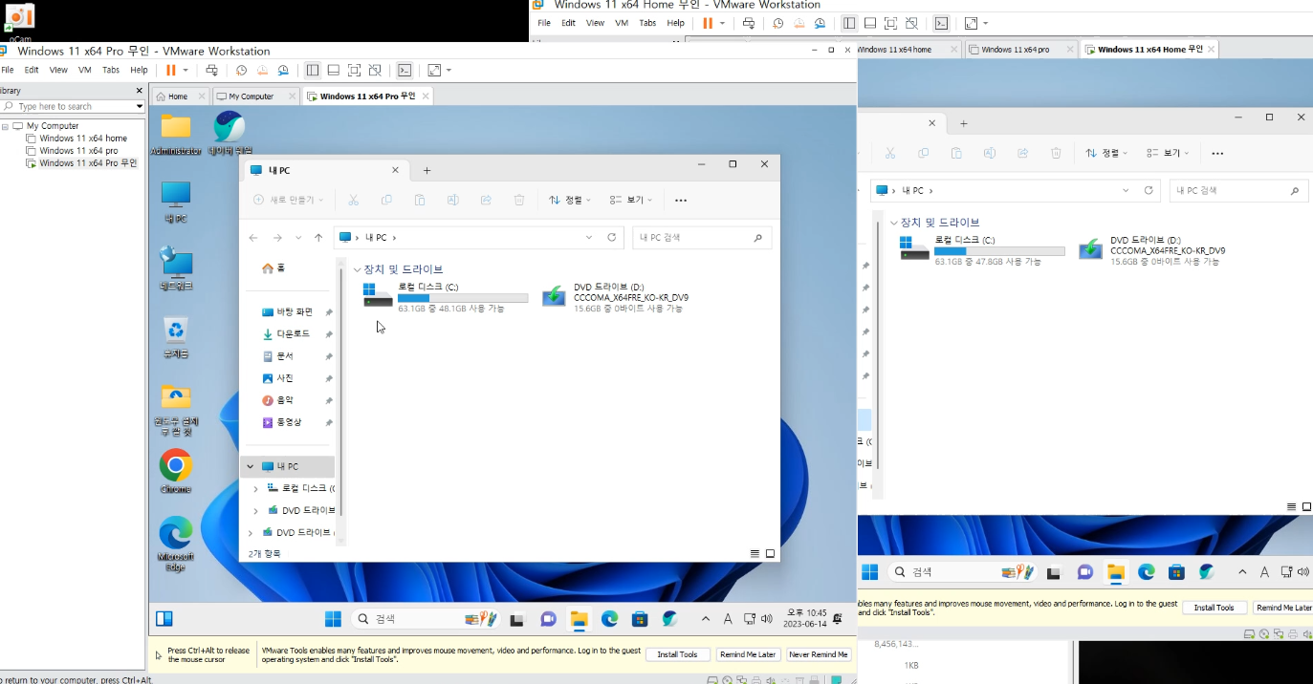Image resolution: width=1313 pixels, height=684 pixels.
Task: Select Windows 11 x64 home in Library tree
Action: pos(83,139)
